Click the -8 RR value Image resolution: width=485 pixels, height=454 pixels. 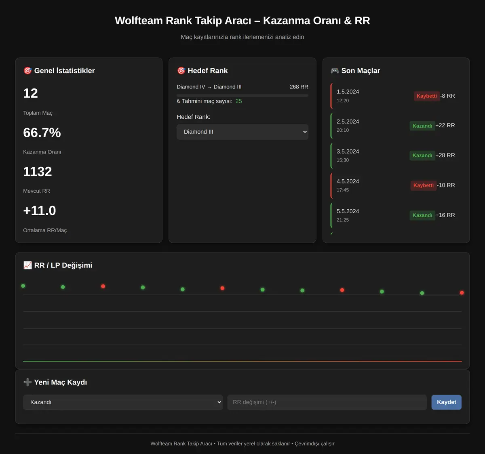pos(447,96)
